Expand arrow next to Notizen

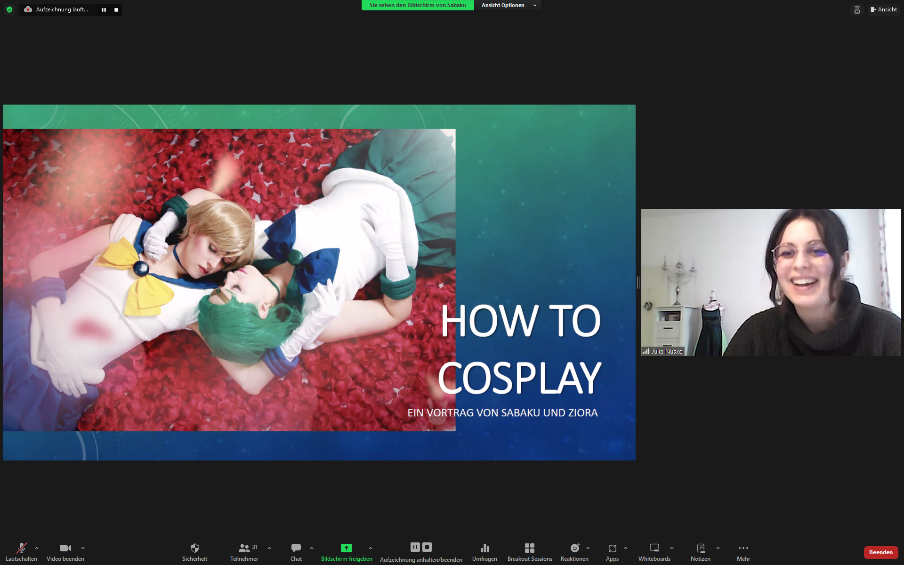click(718, 548)
